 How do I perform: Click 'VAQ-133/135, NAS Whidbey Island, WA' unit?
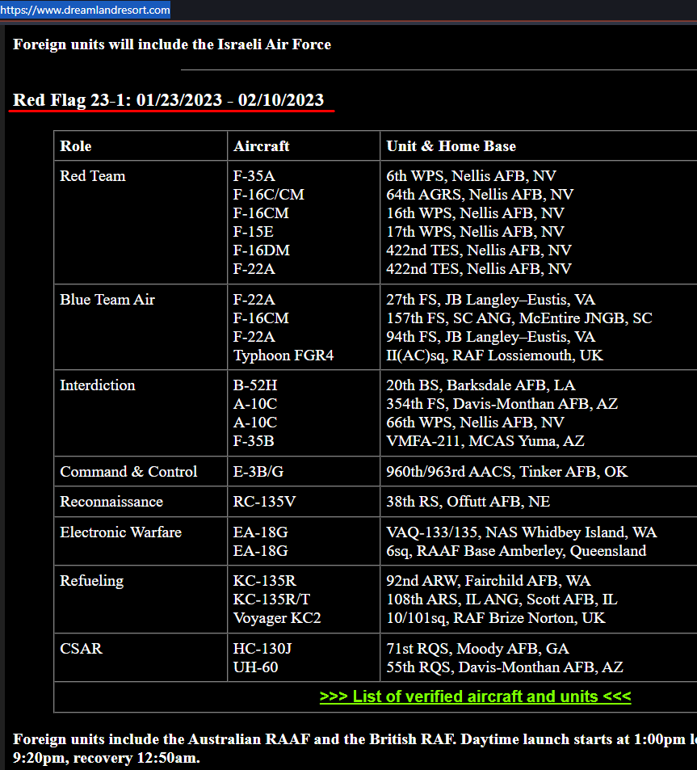click(x=521, y=532)
